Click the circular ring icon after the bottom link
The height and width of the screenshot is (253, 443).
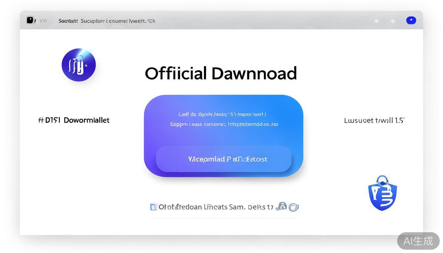click(x=293, y=207)
